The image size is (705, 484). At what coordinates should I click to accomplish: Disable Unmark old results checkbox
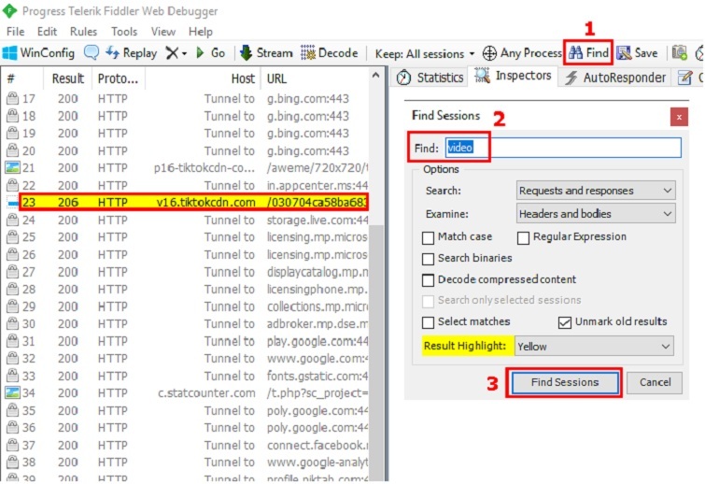[x=565, y=322]
